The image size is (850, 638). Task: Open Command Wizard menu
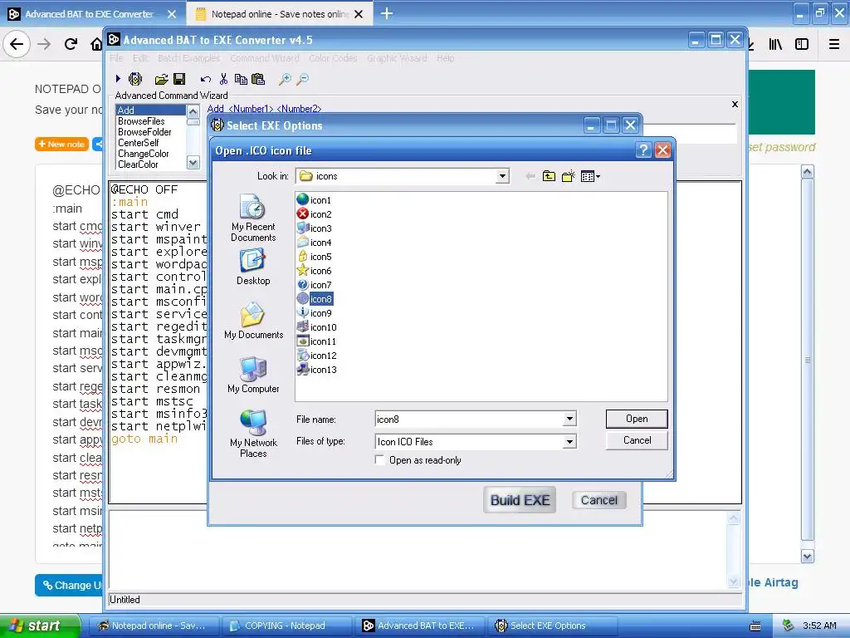pyautogui.click(x=265, y=58)
